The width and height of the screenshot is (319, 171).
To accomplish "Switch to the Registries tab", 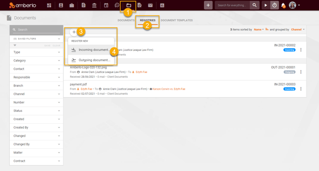I will pyautogui.click(x=147, y=20).
